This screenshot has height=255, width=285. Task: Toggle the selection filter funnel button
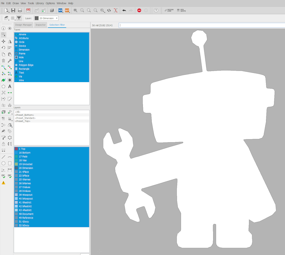19,18
